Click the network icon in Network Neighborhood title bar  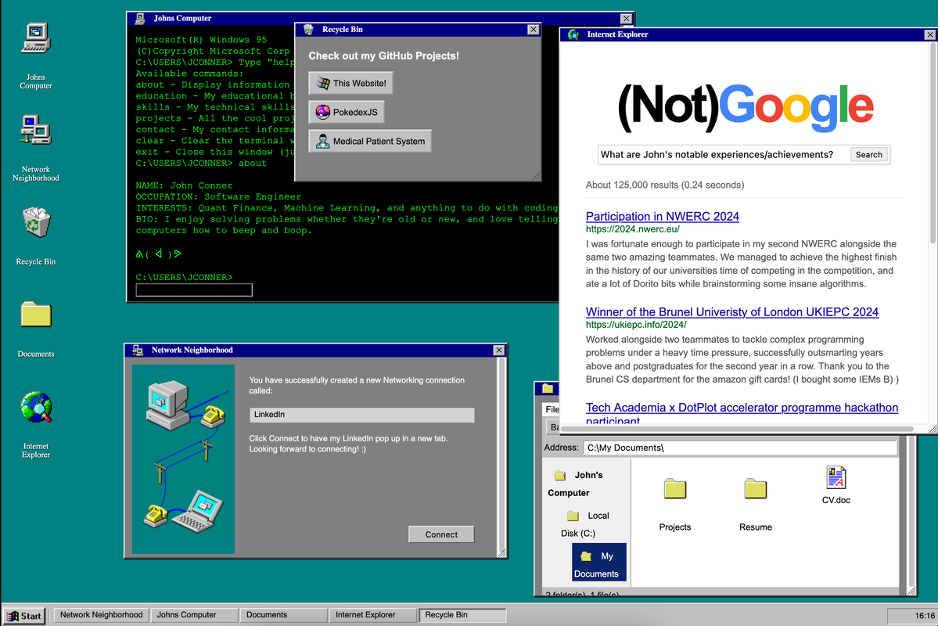(x=138, y=350)
